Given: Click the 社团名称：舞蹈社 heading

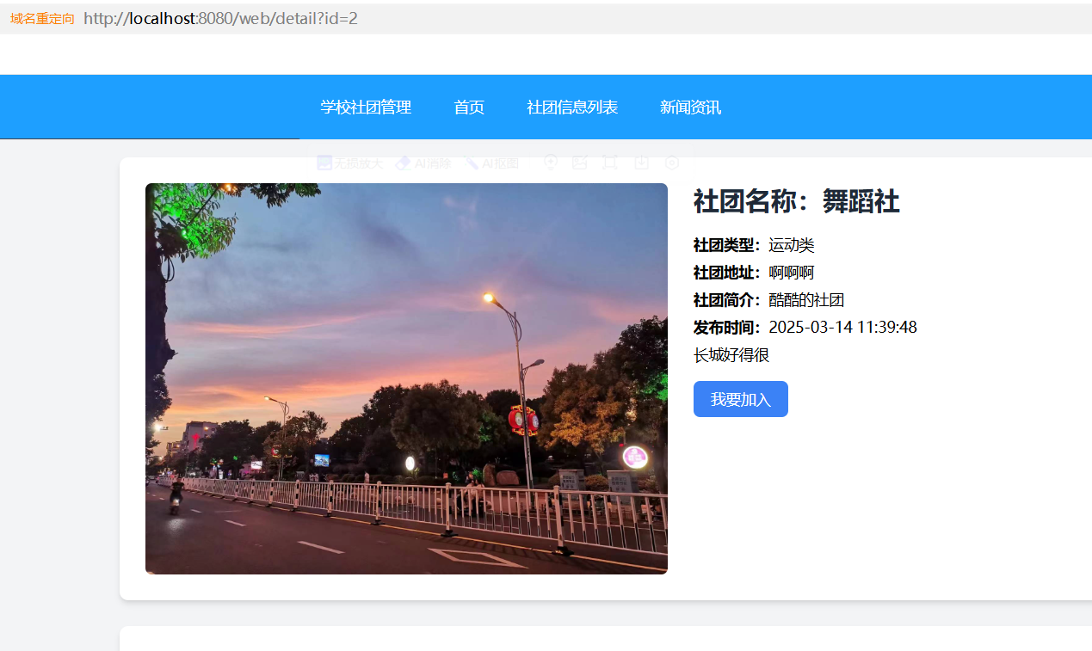Looking at the screenshot, I should (x=796, y=202).
